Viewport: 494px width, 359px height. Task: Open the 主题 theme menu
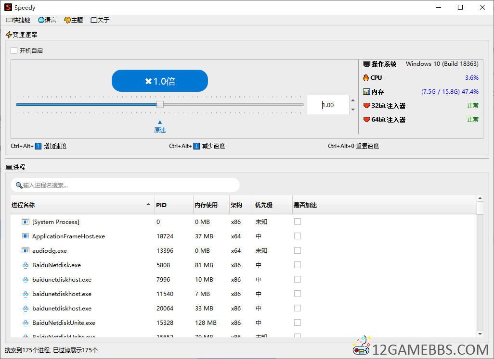[74, 20]
